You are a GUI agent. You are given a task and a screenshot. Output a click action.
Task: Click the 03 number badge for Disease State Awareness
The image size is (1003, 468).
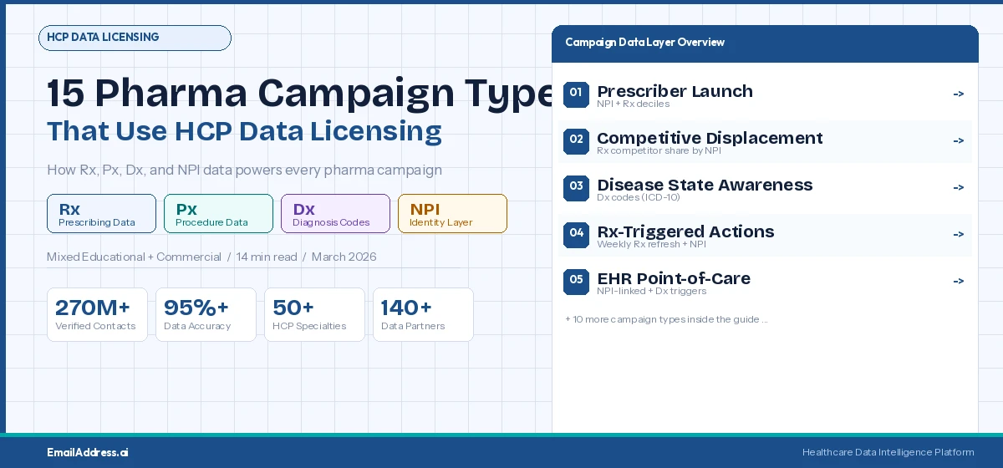coord(577,188)
